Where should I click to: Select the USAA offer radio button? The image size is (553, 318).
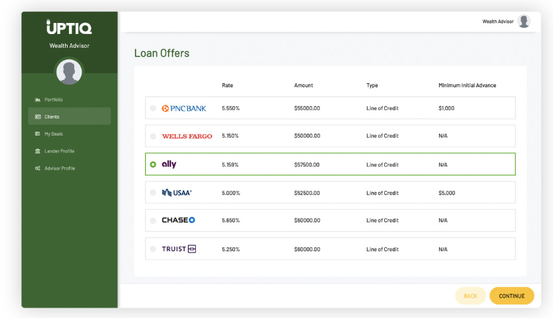[x=153, y=193]
